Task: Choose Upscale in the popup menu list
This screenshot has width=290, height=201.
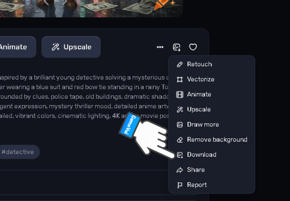Action: click(x=212, y=109)
